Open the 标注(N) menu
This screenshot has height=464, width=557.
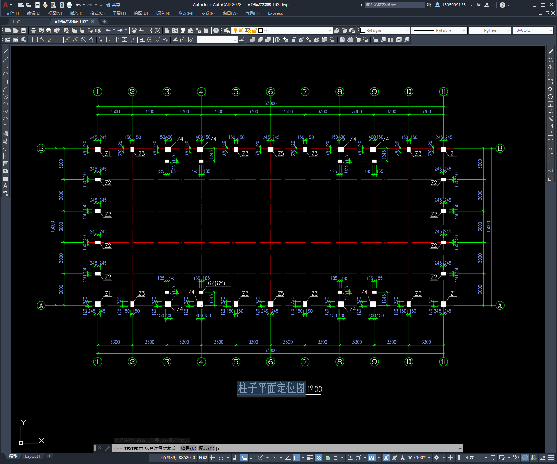coord(163,13)
